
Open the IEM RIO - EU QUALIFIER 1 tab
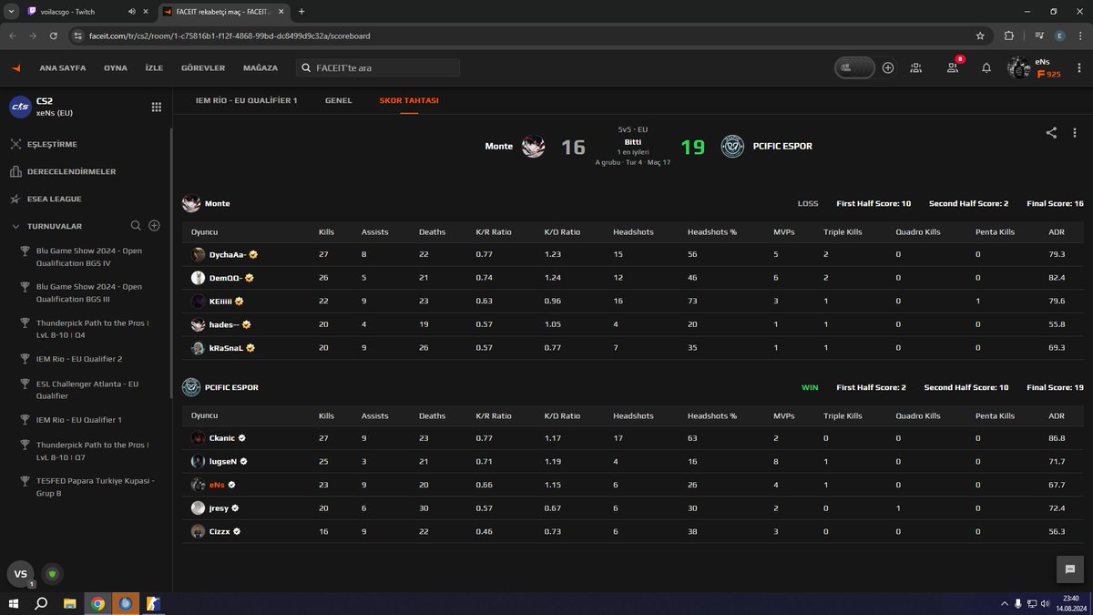click(x=247, y=100)
